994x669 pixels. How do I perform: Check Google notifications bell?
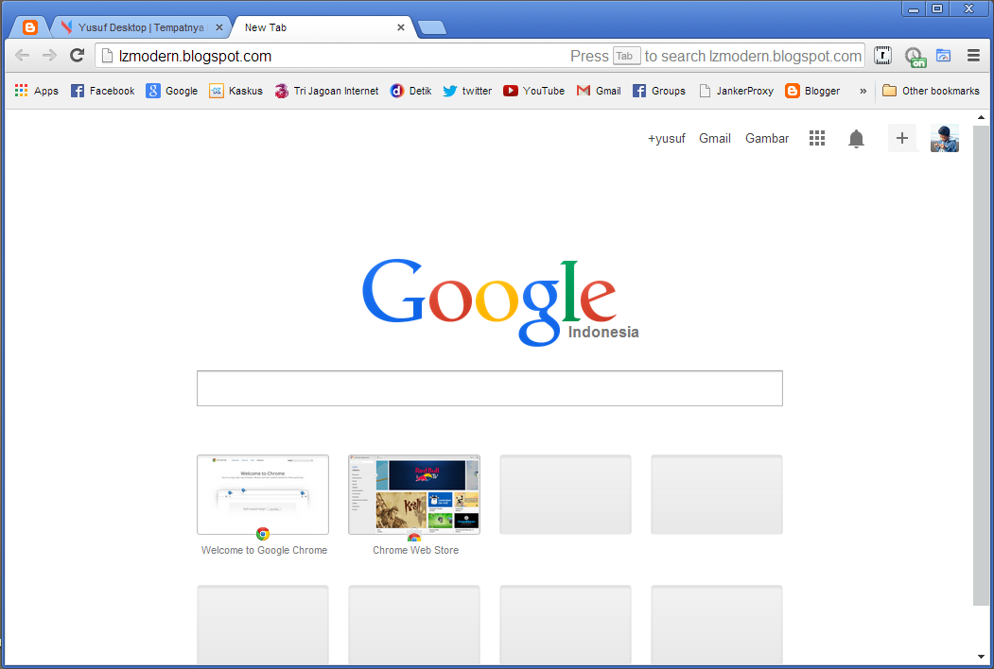pyautogui.click(x=856, y=138)
